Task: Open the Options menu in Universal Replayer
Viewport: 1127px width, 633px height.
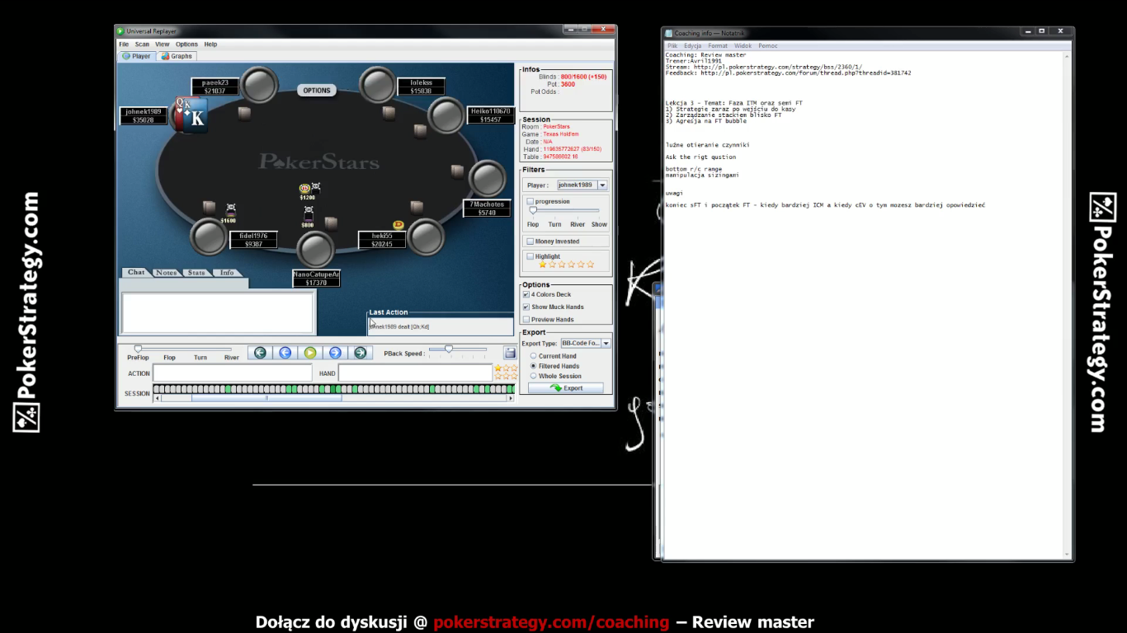Action: click(x=186, y=45)
